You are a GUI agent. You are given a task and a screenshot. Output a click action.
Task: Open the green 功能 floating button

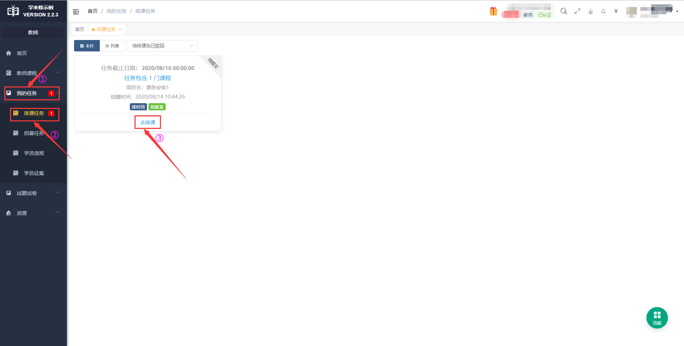click(x=657, y=317)
